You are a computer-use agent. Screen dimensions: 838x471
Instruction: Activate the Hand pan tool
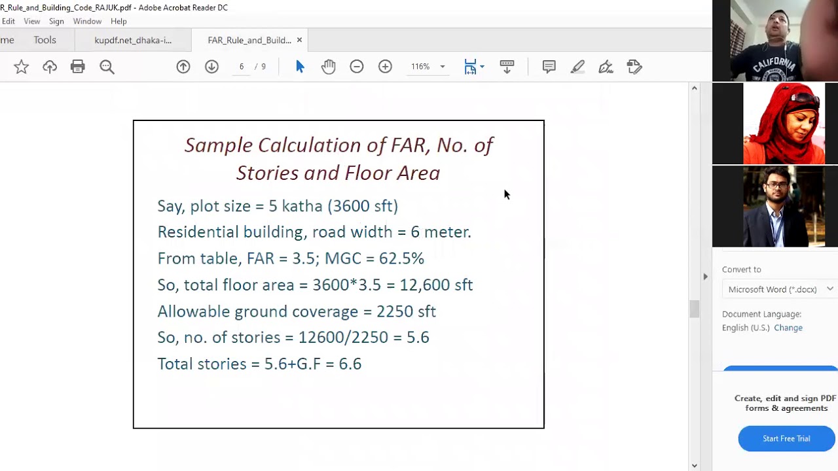(x=328, y=67)
